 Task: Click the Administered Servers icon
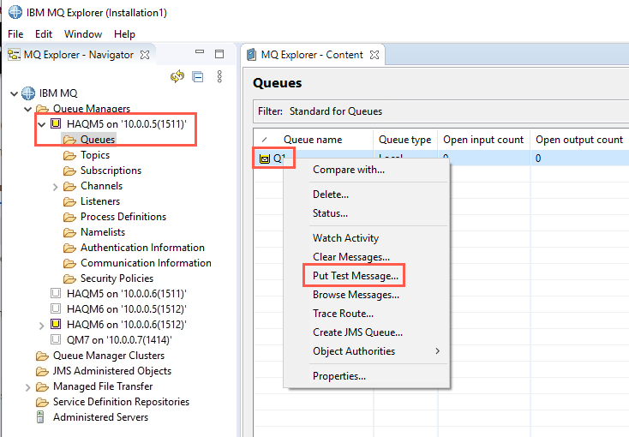40,417
